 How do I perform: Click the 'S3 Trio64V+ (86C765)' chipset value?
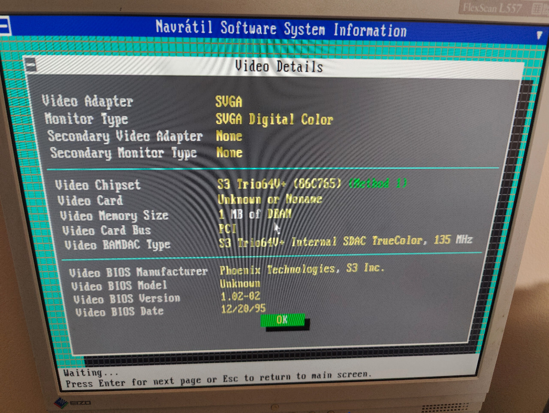pos(279,184)
